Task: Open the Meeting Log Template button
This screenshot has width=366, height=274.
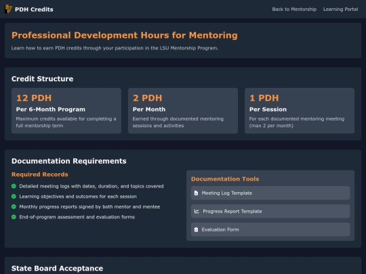Action: [x=270, y=193]
